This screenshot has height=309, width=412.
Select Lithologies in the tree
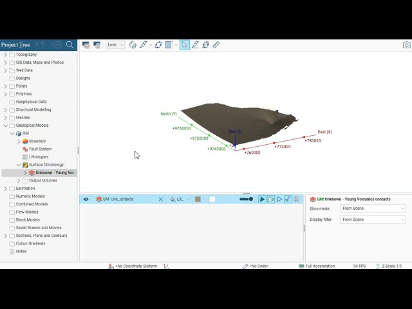pos(39,157)
